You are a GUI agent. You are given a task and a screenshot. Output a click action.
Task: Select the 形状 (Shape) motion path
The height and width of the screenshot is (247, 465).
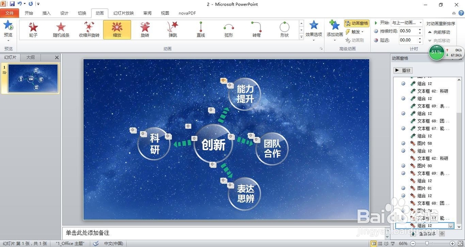pyautogui.click(x=285, y=30)
